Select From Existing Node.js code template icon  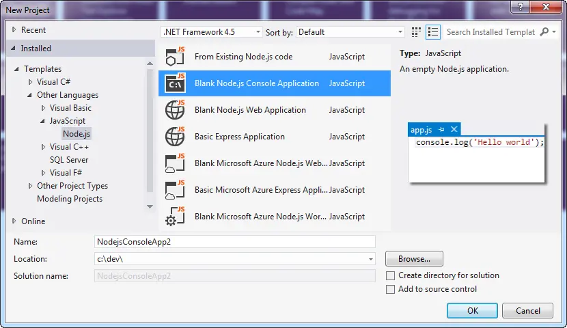(x=175, y=57)
